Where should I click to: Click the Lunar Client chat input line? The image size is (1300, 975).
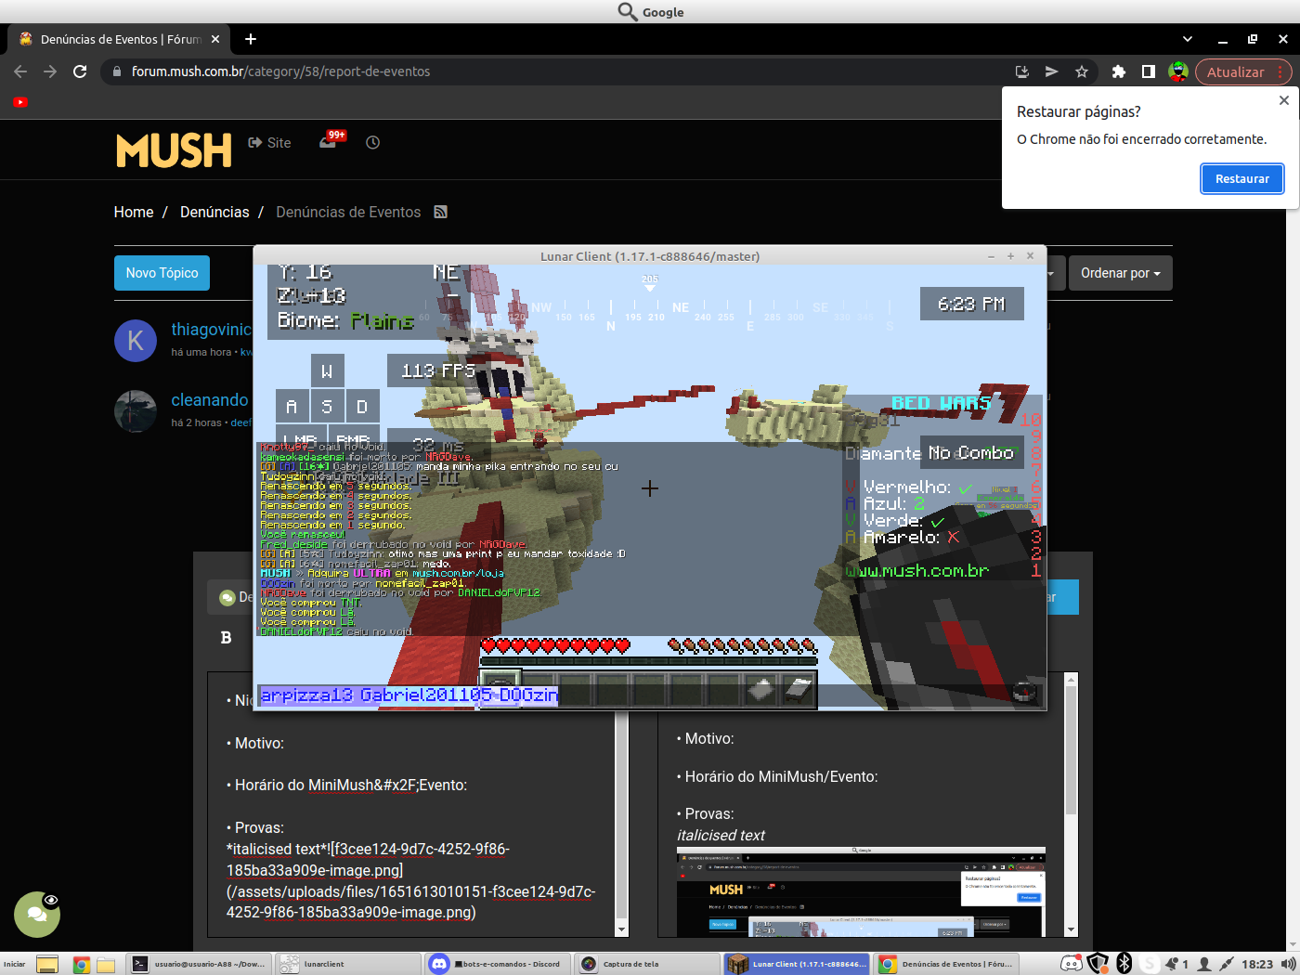click(x=650, y=695)
